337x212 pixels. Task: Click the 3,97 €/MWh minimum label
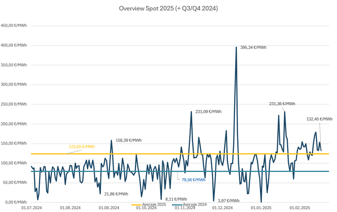(228, 200)
